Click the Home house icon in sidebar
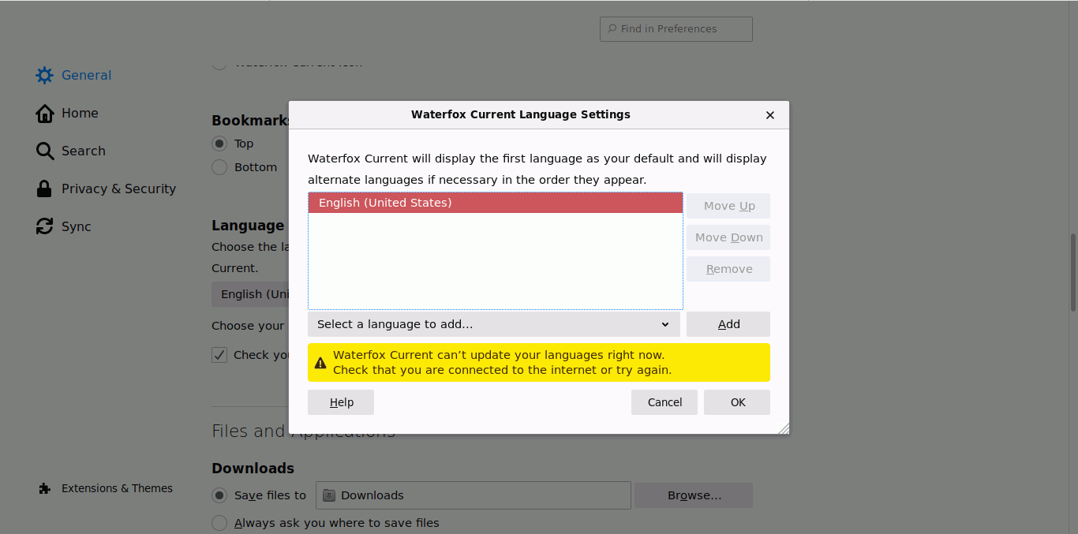The width and height of the screenshot is (1078, 534). coord(45,114)
